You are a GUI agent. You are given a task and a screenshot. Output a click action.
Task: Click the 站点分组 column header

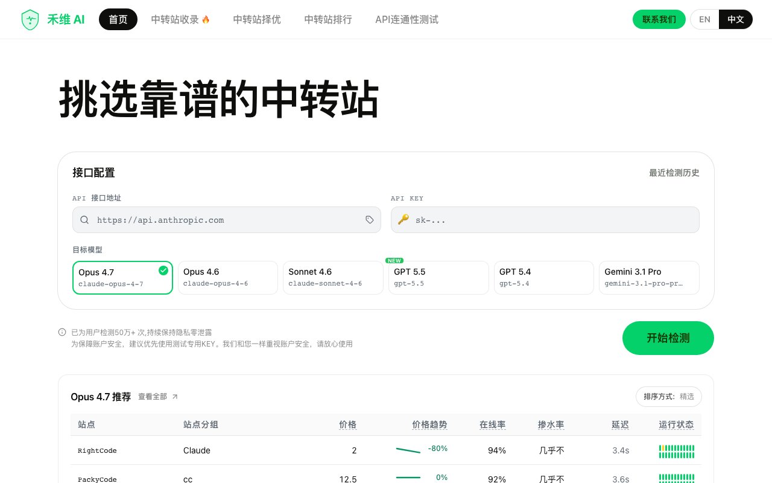tap(201, 424)
